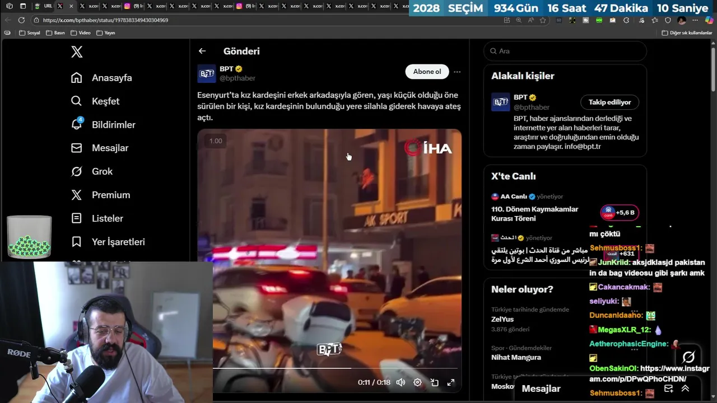View site info via the lock icon

36,20
